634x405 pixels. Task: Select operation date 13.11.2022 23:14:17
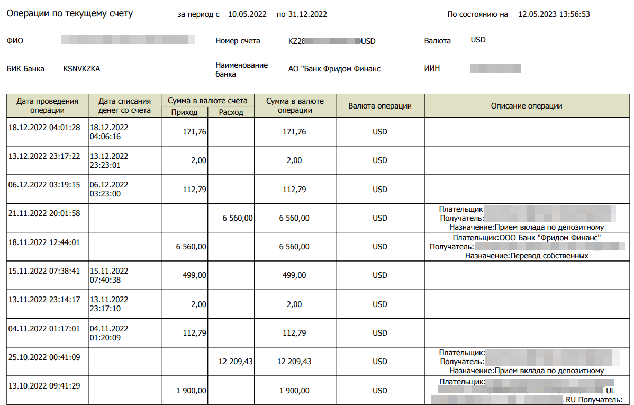pyautogui.click(x=44, y=300)
